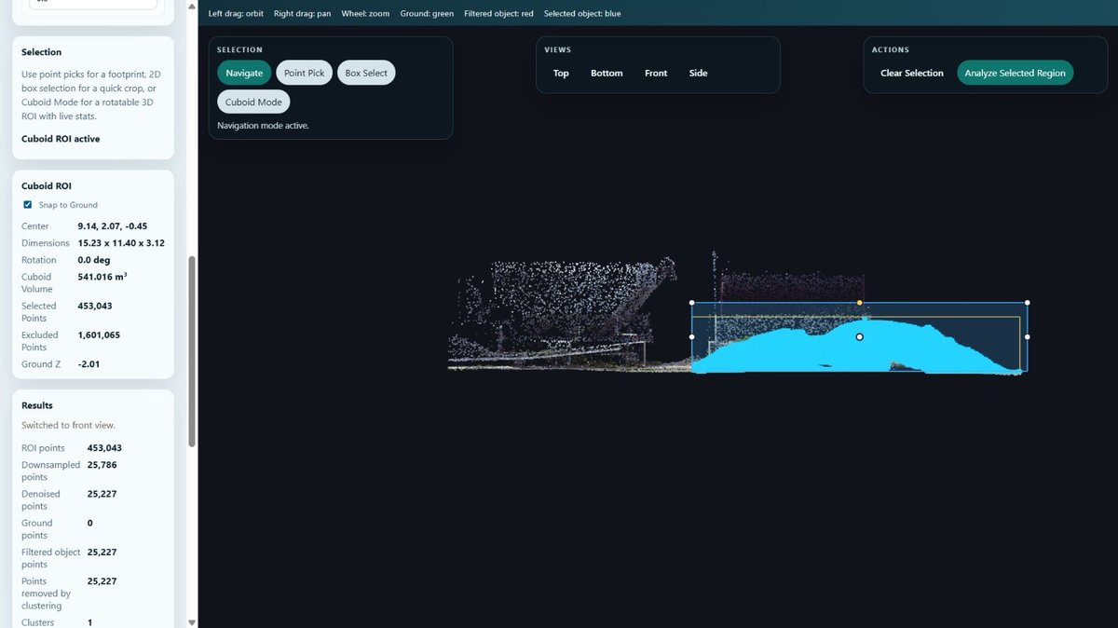
Task: Switch to Side view
Action: 698,73
